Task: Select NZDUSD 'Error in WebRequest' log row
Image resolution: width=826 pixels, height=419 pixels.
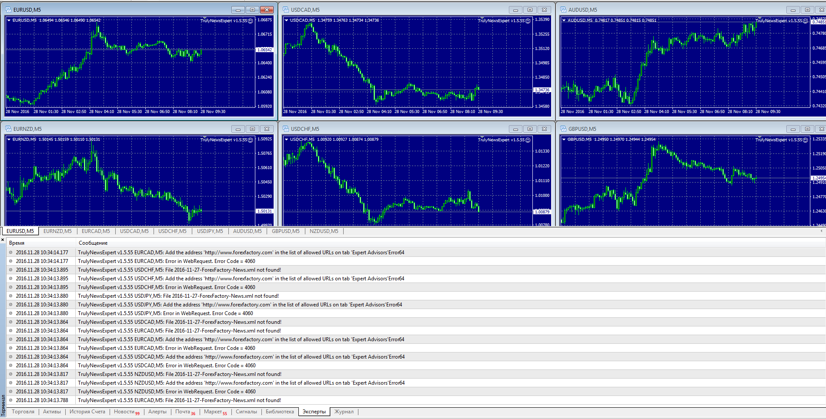Action: [x=416, y=392]
